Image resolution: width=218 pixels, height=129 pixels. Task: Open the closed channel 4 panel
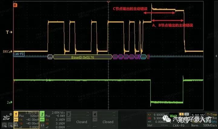(105, 119)
